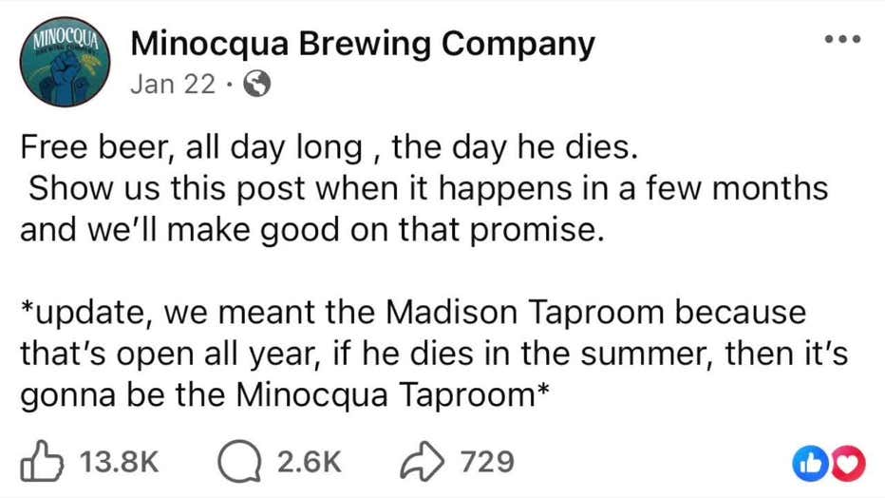Click the 13.8K likes count

click(117, 462)
